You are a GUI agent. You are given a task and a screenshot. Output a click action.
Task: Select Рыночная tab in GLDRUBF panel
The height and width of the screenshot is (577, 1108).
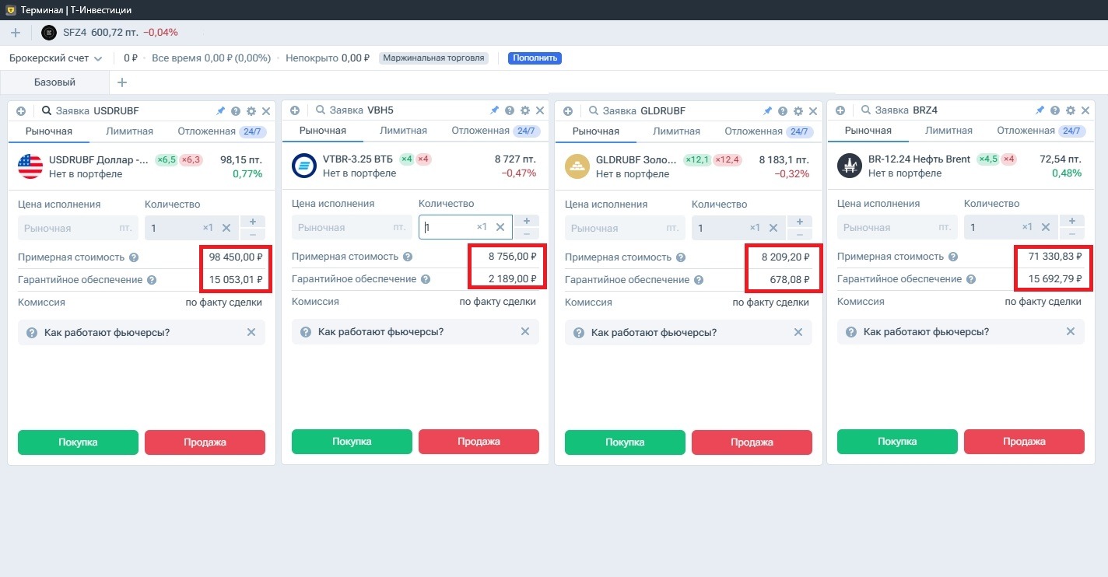tap(596, 131)
